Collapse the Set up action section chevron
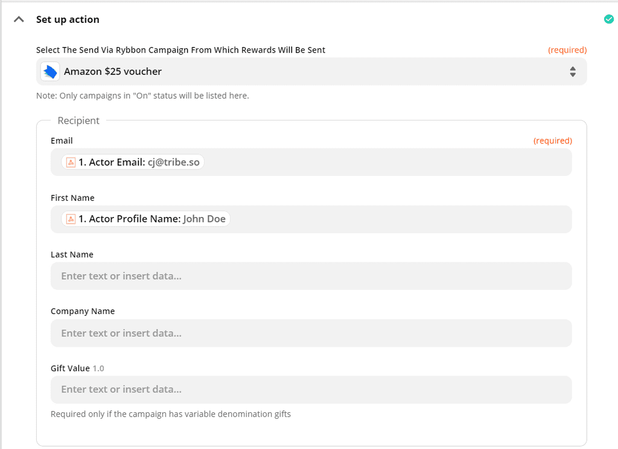Viewport: 618px width, 449px height. coord(19,19)
